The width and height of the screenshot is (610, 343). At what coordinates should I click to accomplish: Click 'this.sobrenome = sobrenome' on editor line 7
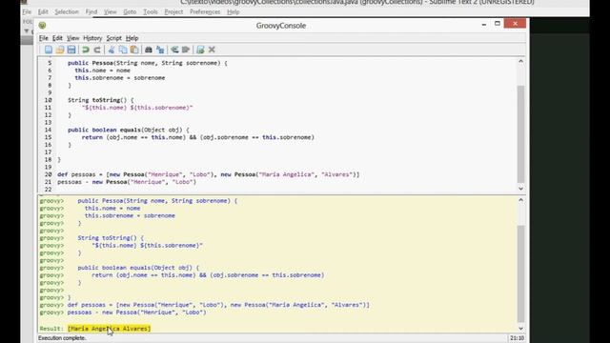(120, 77)
